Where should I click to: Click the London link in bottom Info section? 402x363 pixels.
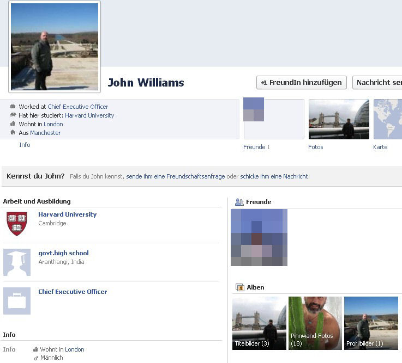pos(75,349)
